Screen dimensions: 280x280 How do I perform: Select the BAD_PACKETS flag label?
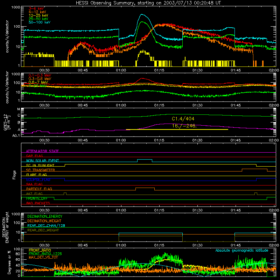[x=38, y=203]
